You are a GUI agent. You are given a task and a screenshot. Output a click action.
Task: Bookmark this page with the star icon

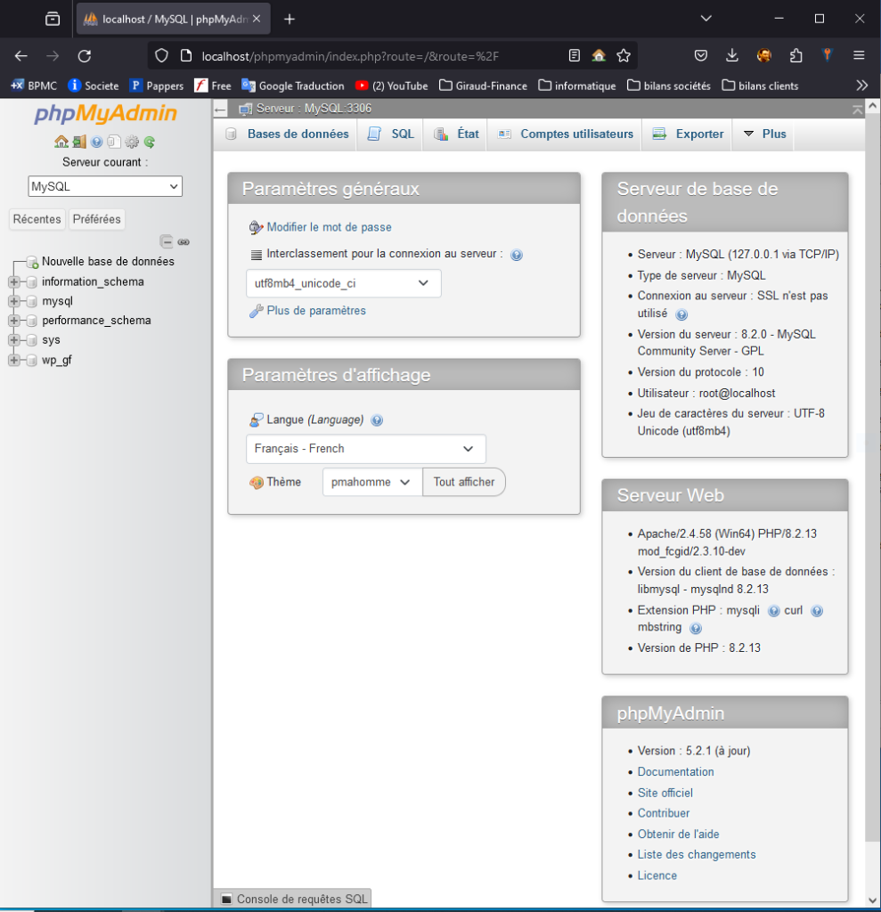(624, 56)
